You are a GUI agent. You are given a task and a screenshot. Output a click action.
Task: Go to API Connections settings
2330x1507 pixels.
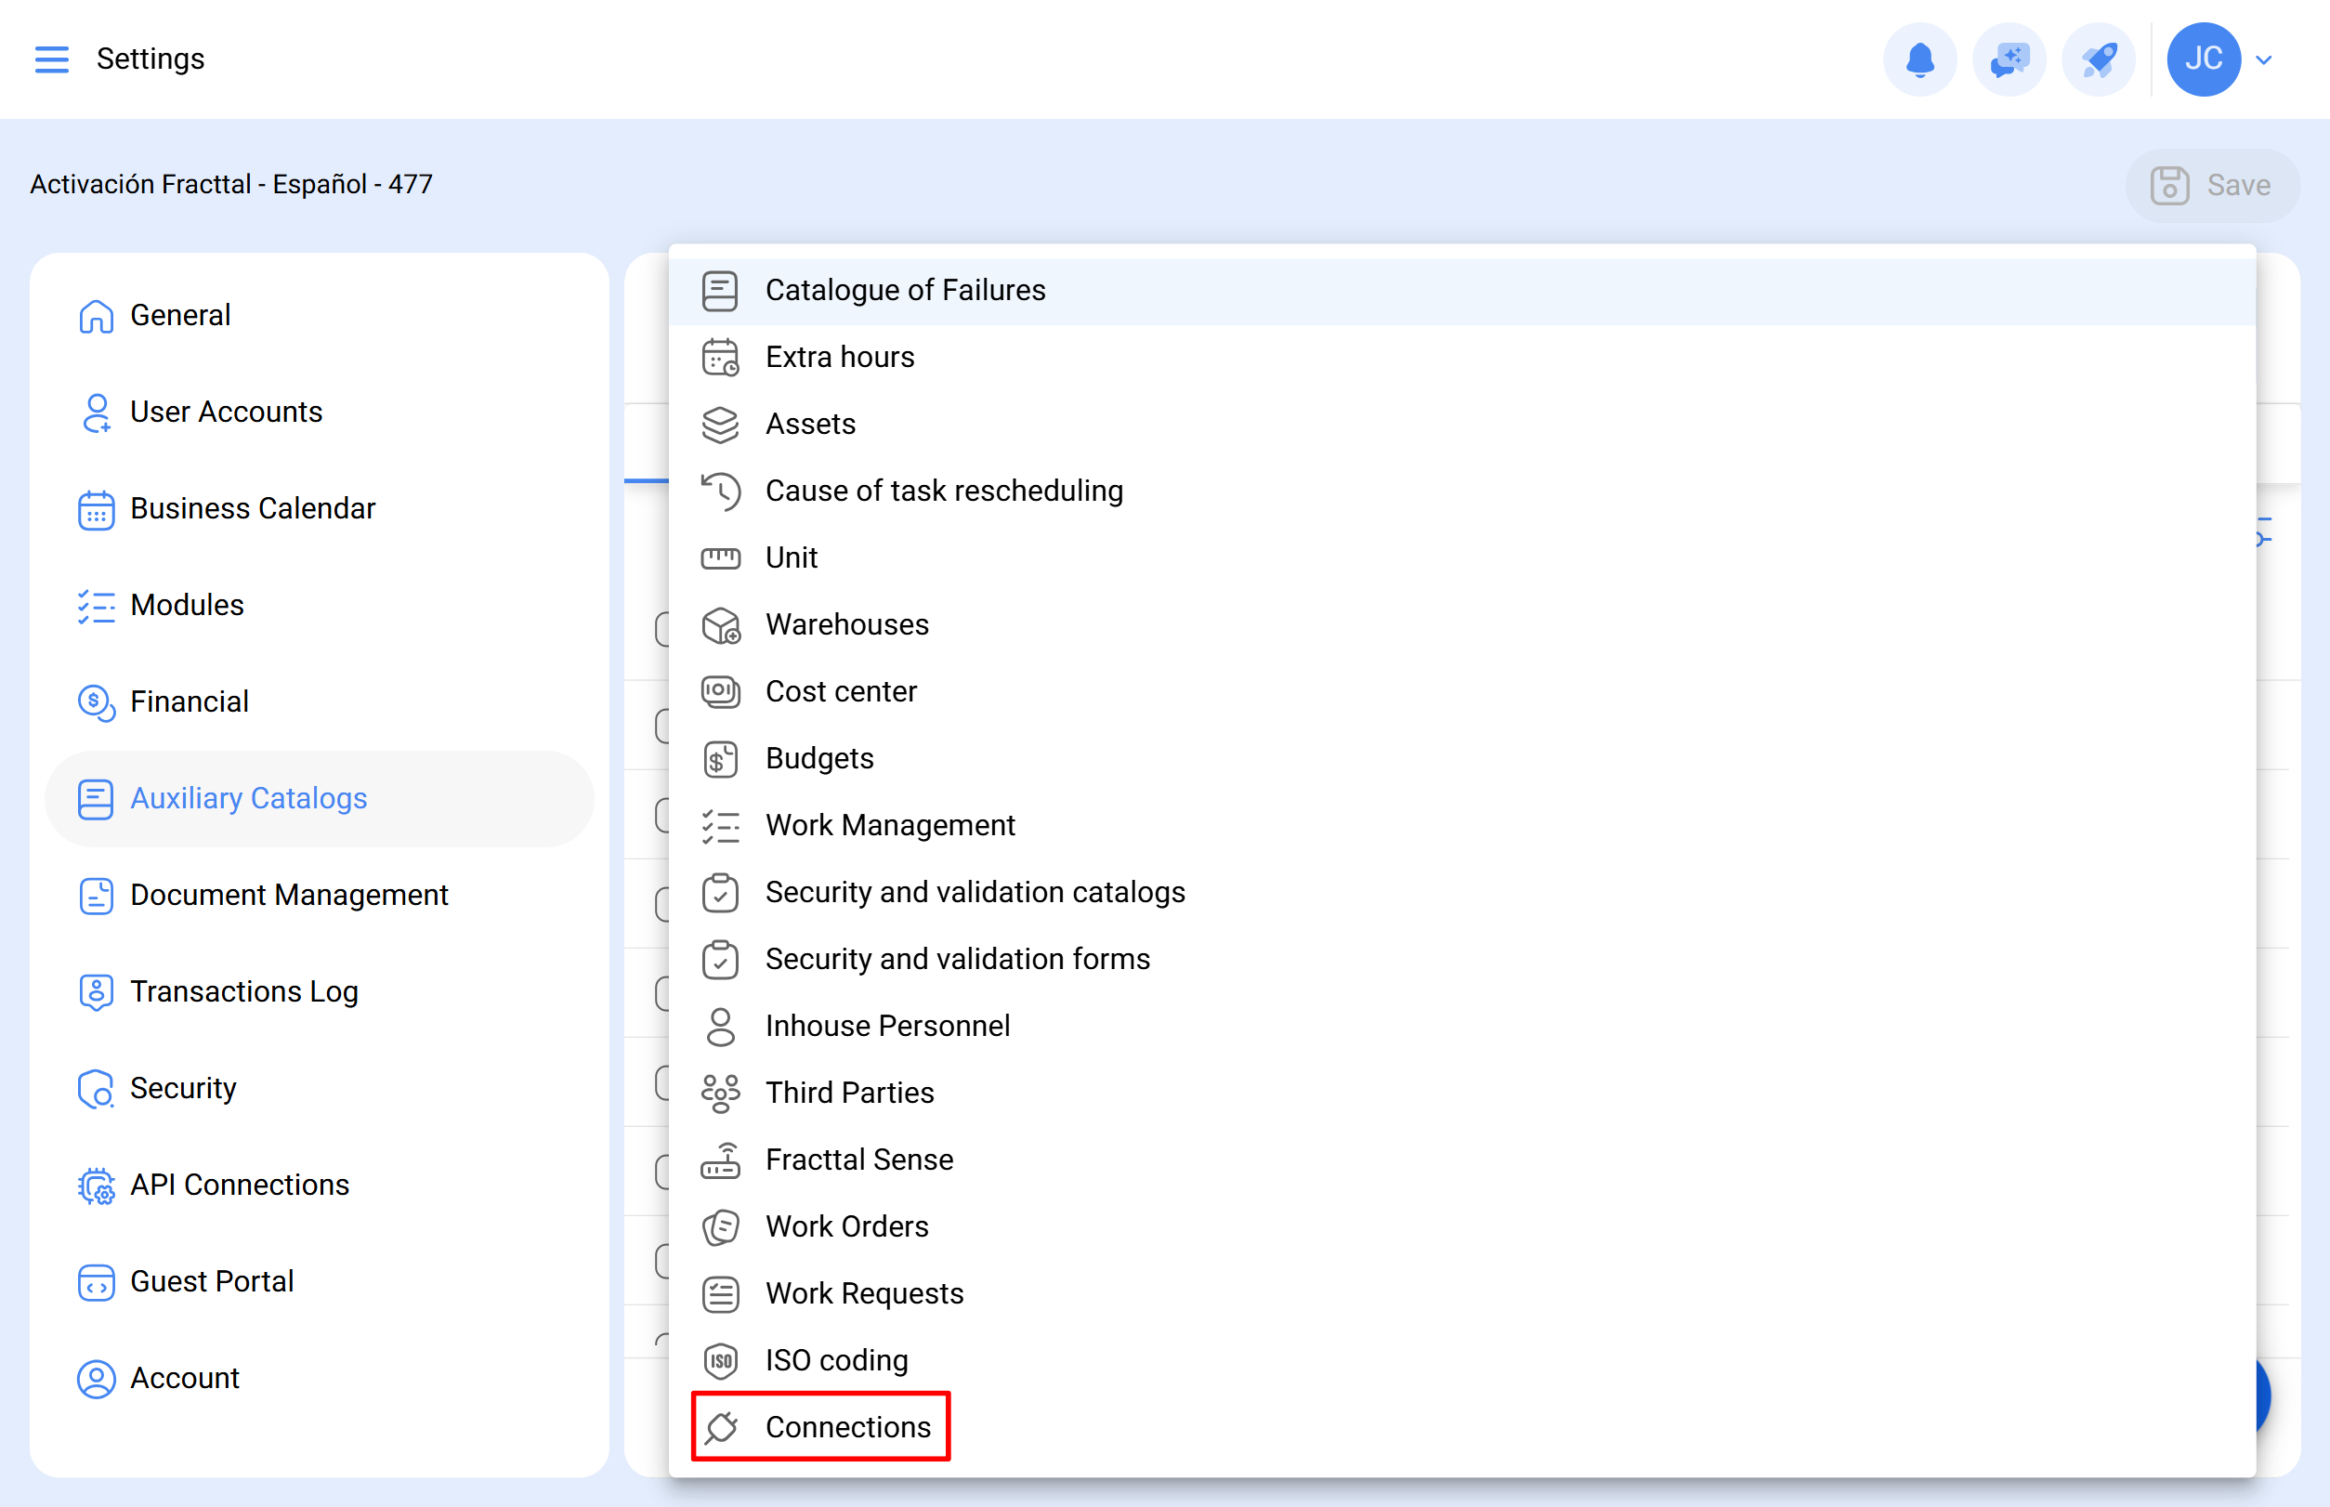coord(239,1185)
